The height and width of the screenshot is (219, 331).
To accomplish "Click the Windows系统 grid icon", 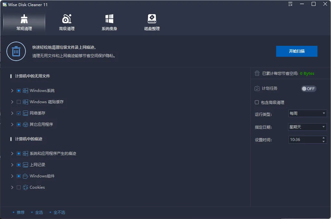I will [25, 91].
